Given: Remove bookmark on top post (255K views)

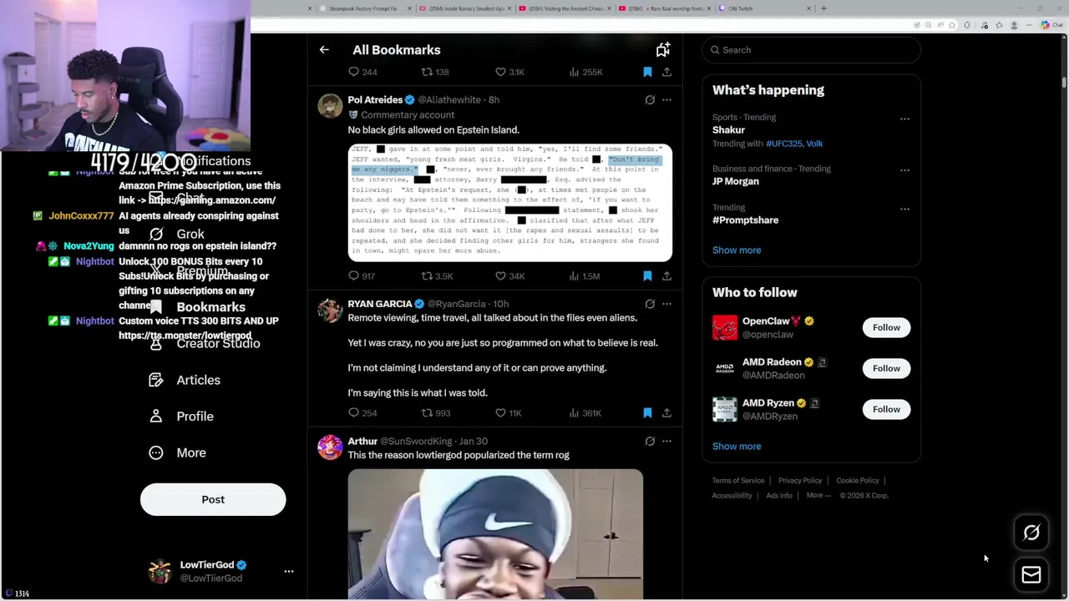Looking at the screenshot, I should [647, 73].
